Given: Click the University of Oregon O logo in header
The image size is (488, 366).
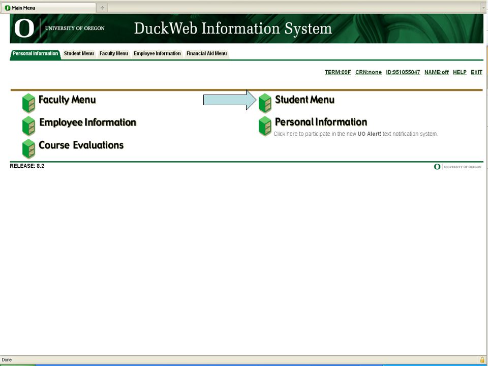Looking at the screenshot, I should (x=24, y=28).
